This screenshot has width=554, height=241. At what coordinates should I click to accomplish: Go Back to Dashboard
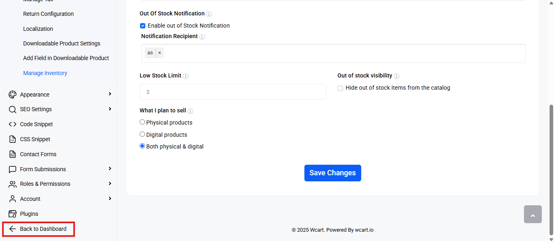(39, 229)
